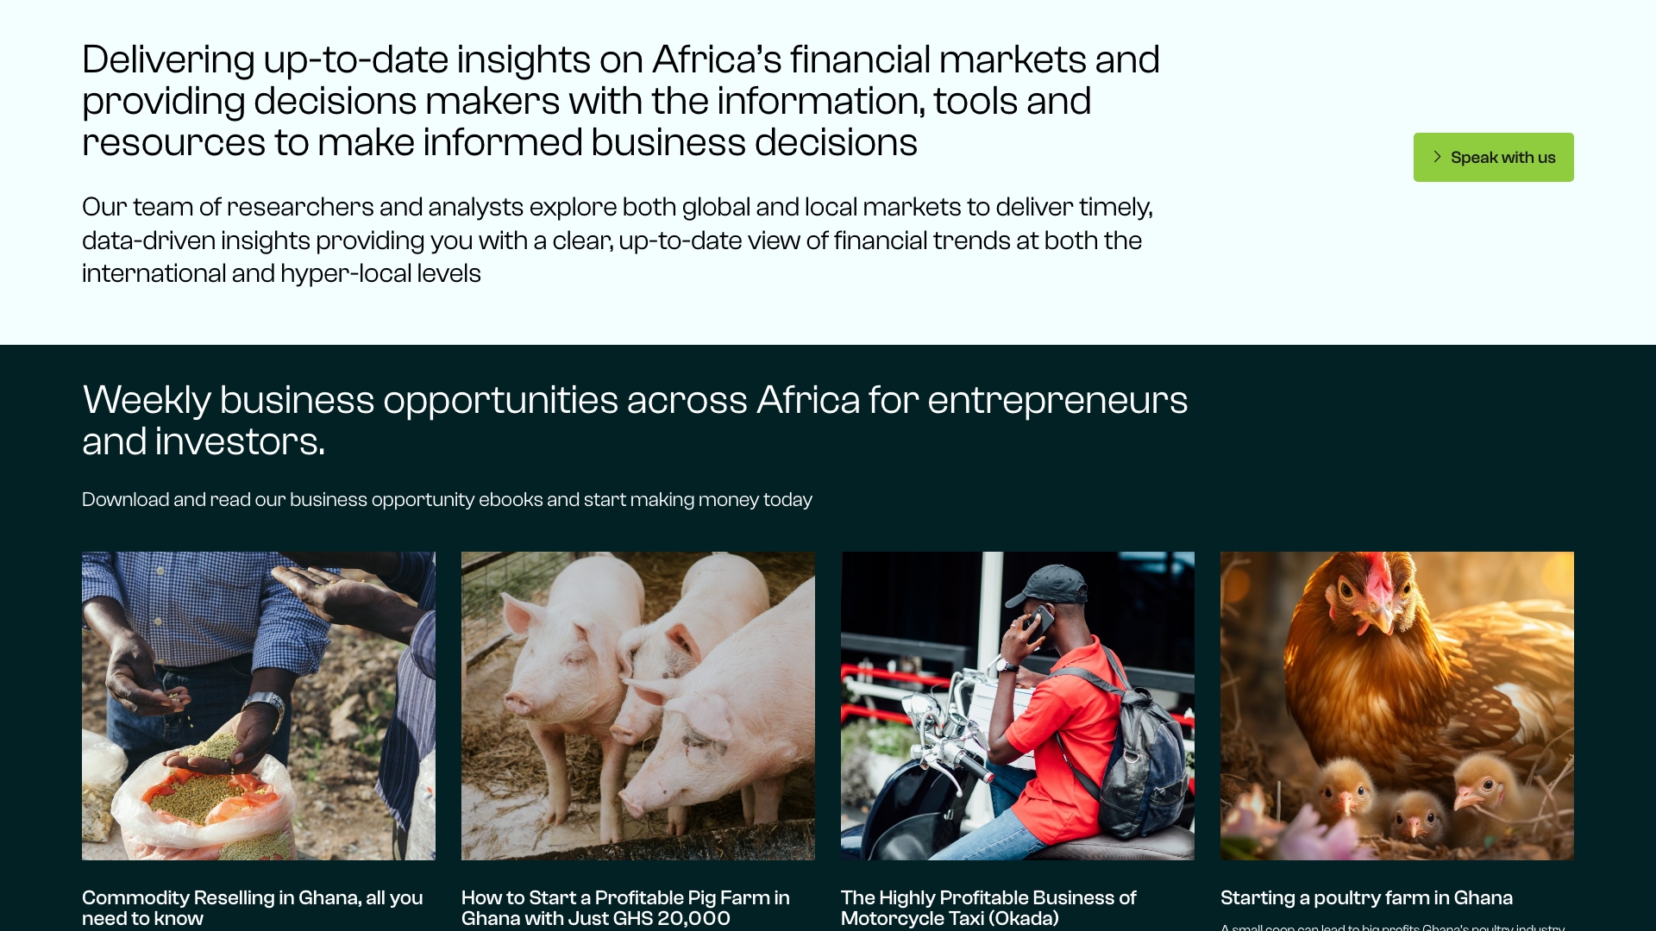Screen dimensions: 1656x931
Task: Click the chevron arrow beside Speak with us
Action: (x=1437, y=157)
